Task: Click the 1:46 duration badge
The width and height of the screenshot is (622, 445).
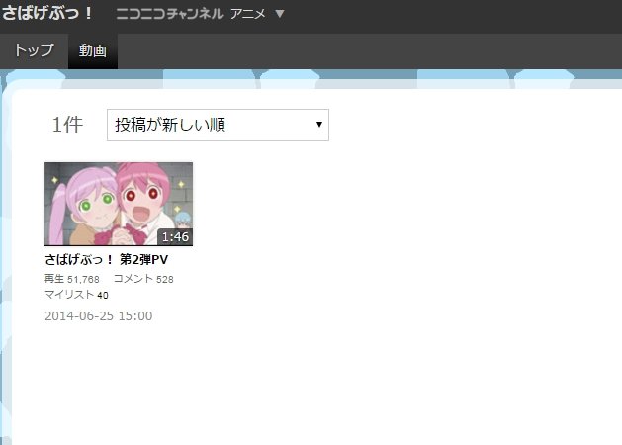Action: click(175, 236)
